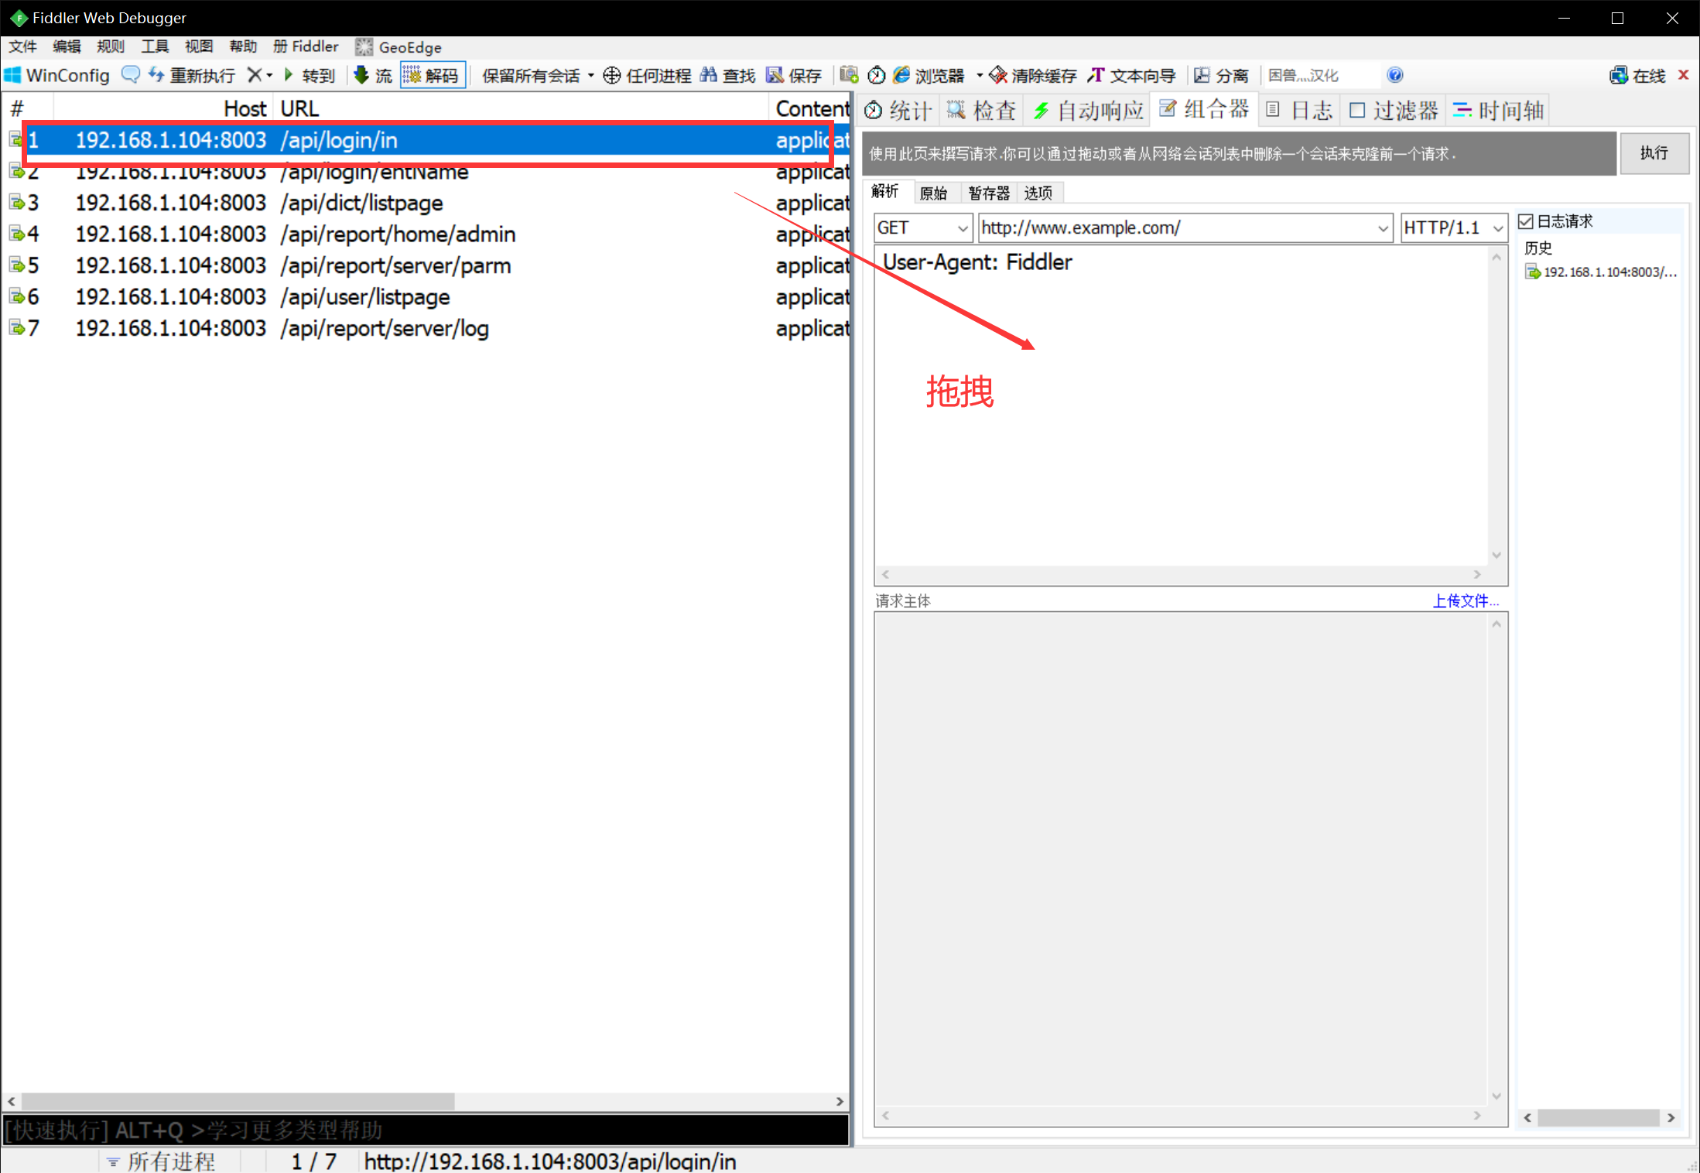Click the 流 stream mode icon

click(x=361, y=75)
